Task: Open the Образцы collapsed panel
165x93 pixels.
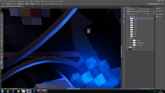Action: pos(159,11)
